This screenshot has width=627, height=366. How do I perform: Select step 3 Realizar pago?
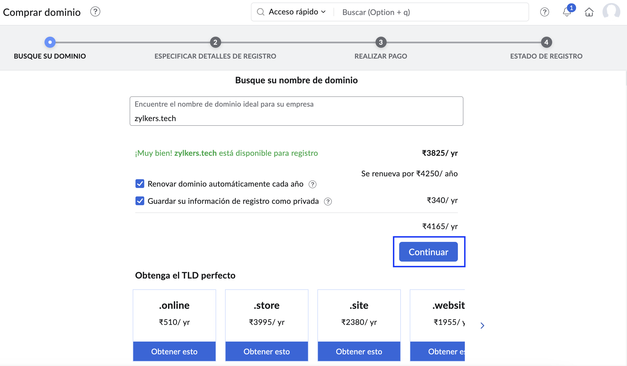click(381, 42)
